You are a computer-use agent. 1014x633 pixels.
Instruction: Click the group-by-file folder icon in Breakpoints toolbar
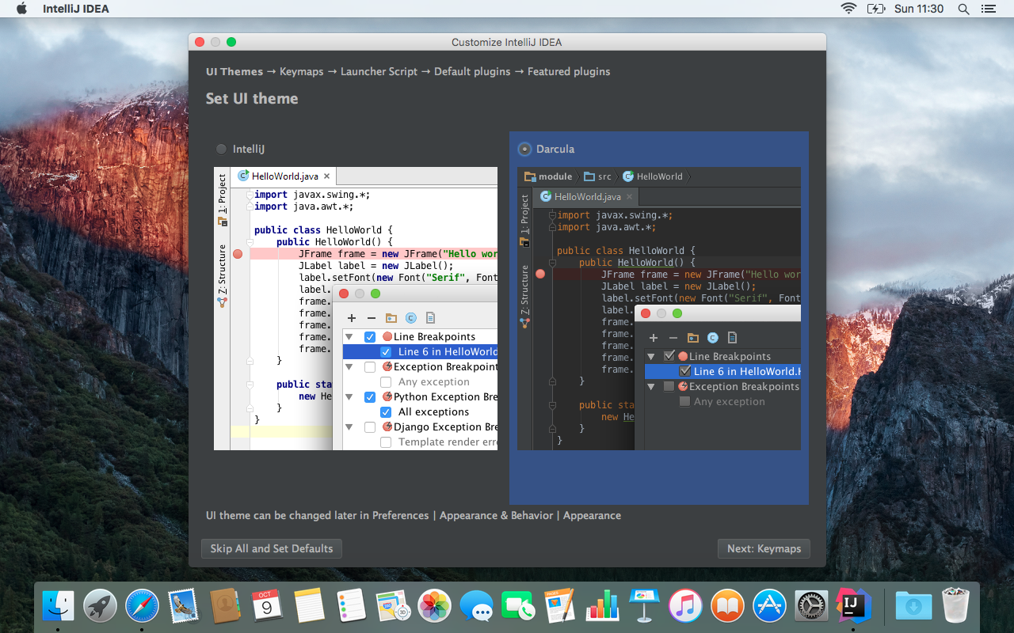391,317
